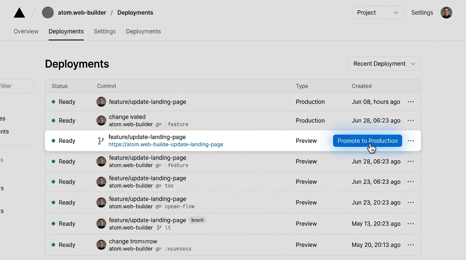The height and width of the screenshot is (260, 466).
Task: Open more options for May 13 deployment
Action: 410,224
